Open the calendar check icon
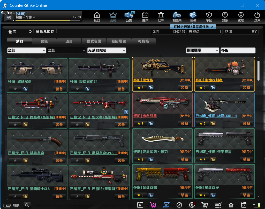 coord(244,205)
